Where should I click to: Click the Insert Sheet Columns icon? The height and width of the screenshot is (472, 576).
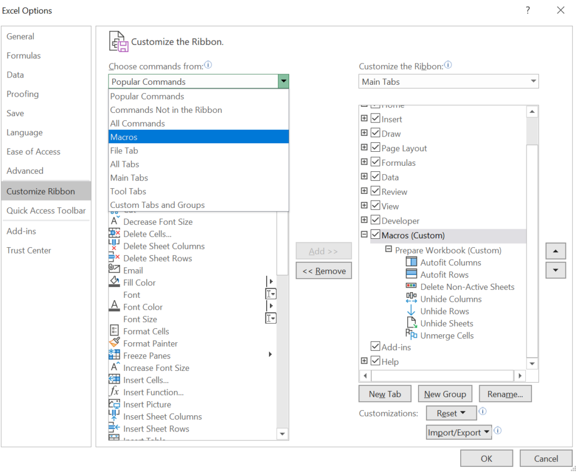click(x=114, y=416)
